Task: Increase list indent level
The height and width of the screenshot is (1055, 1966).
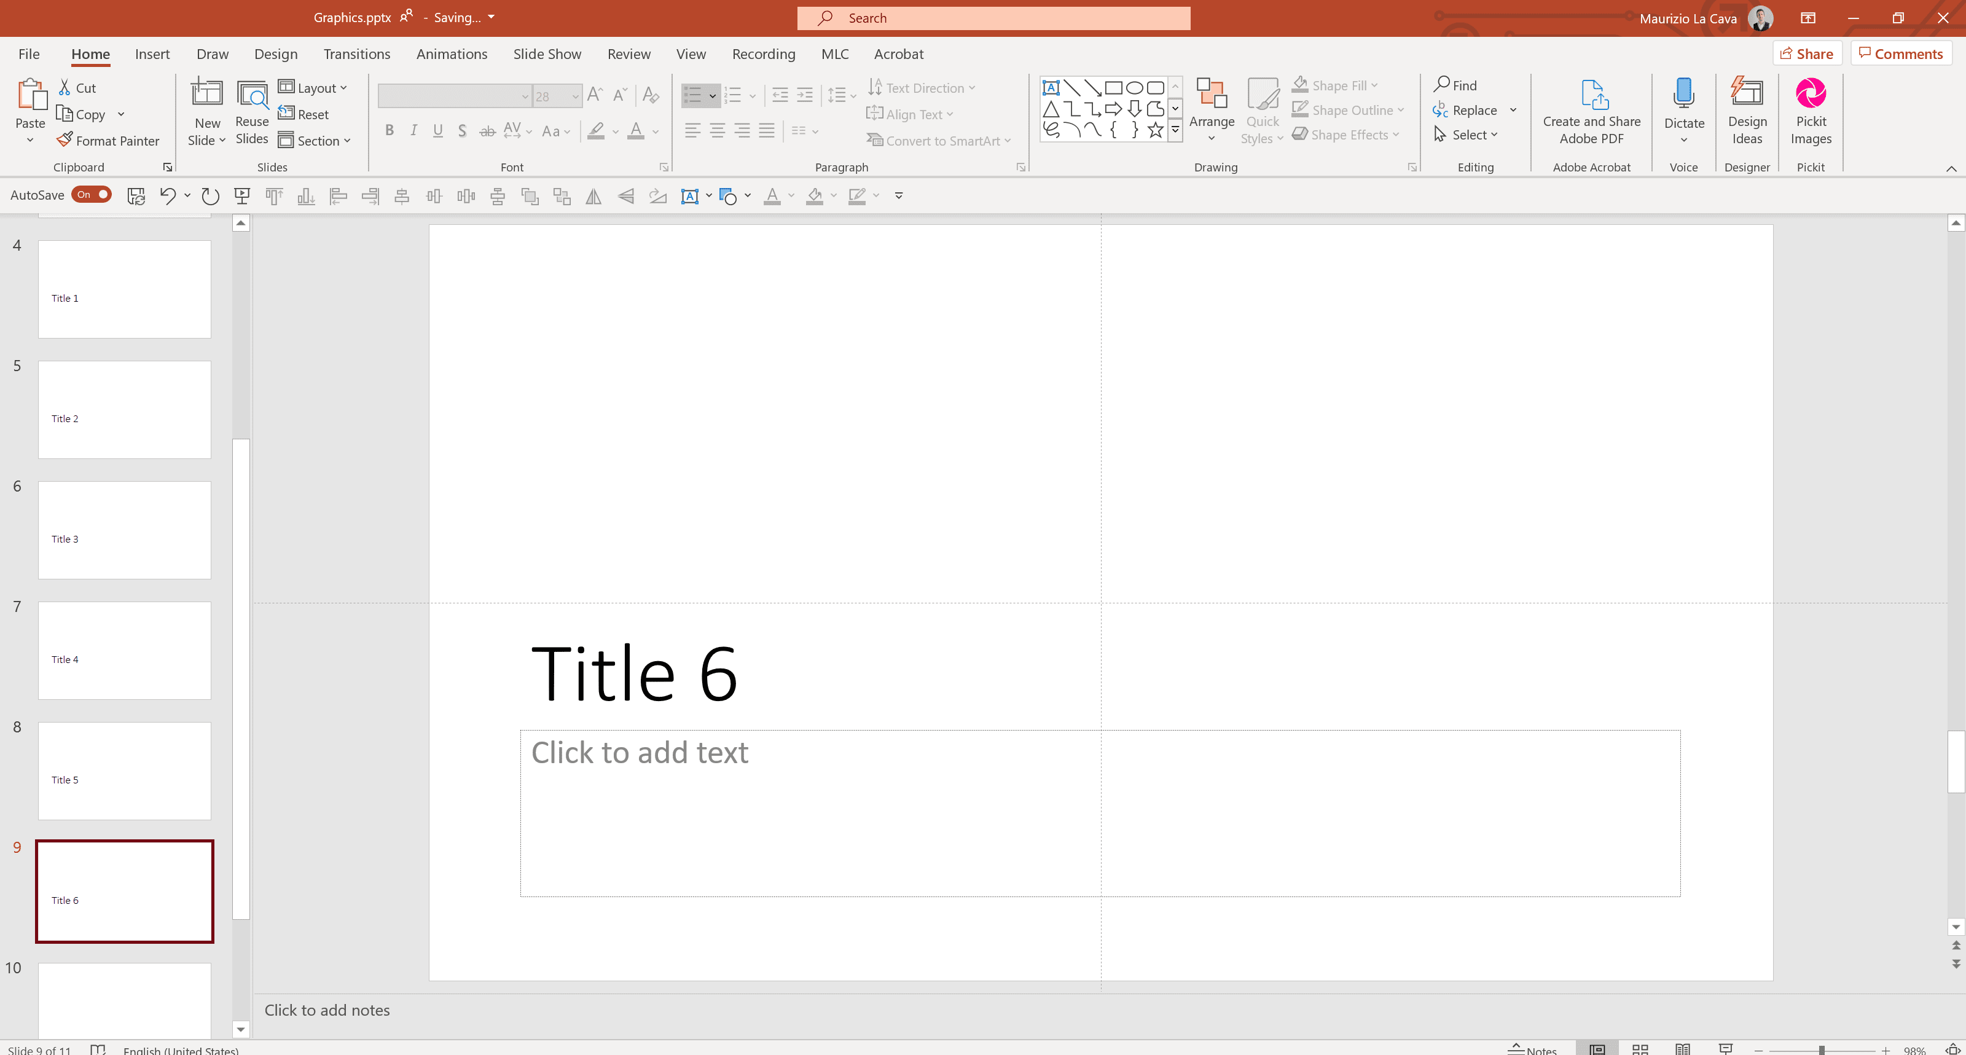Action: tap(805, 95)
